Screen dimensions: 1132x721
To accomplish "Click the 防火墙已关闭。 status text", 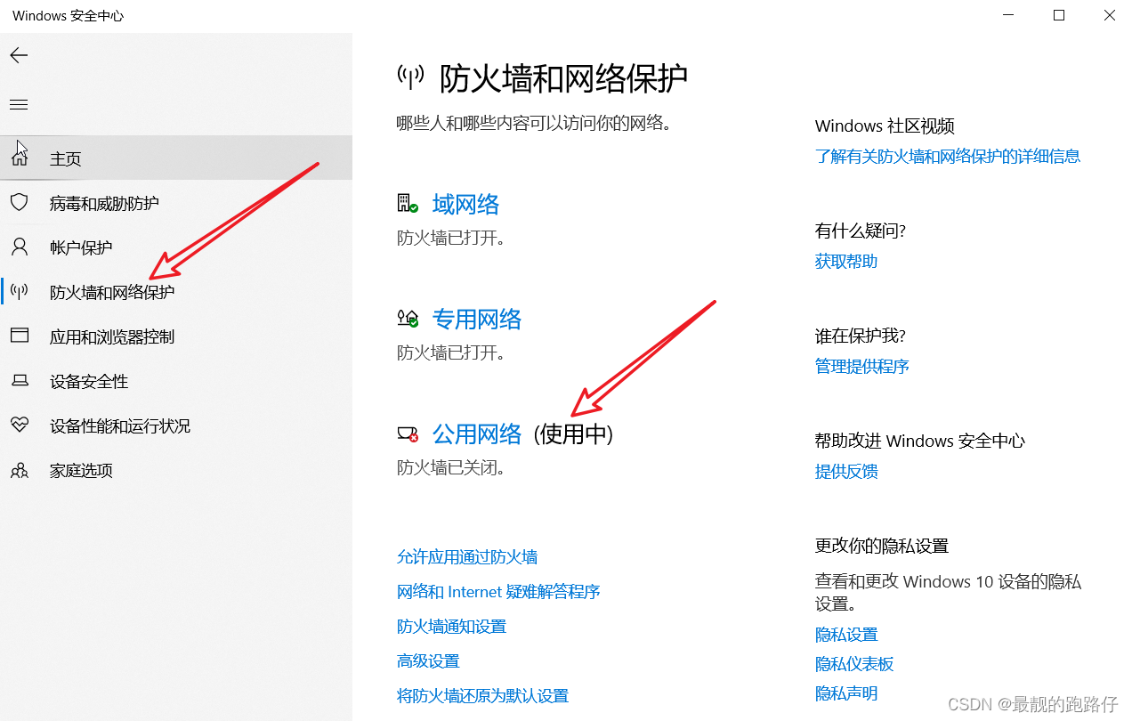I will click(451, 467).
